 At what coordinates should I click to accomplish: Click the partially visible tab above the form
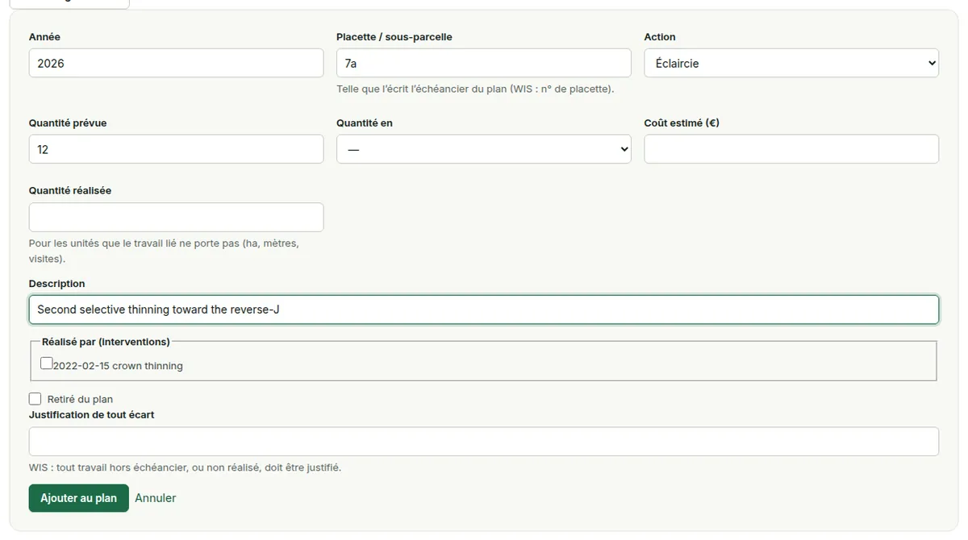pos(69,4)
